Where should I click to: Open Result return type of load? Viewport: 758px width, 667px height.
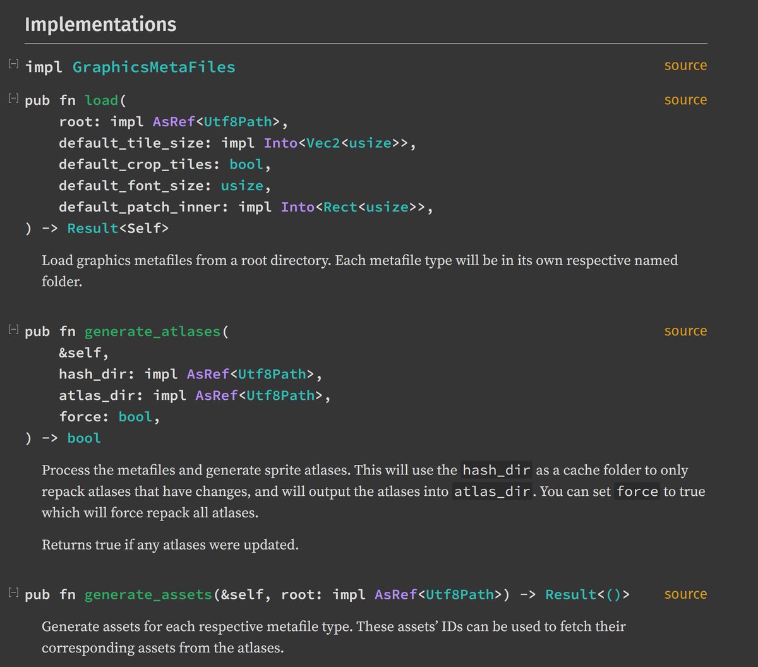(x=93, y=228)
